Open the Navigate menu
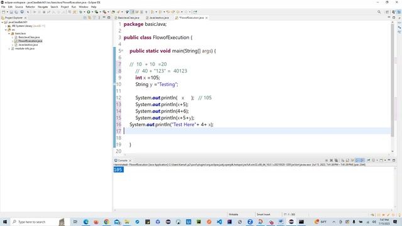Image resolution: width=402 pixels, height=226 pixels. click(43, 7)
